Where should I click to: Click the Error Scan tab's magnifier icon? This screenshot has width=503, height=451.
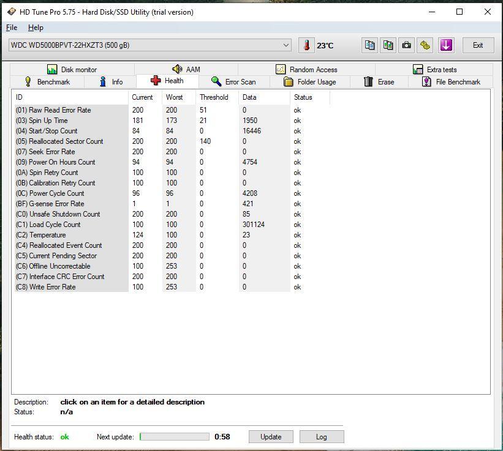pos(216,81)
